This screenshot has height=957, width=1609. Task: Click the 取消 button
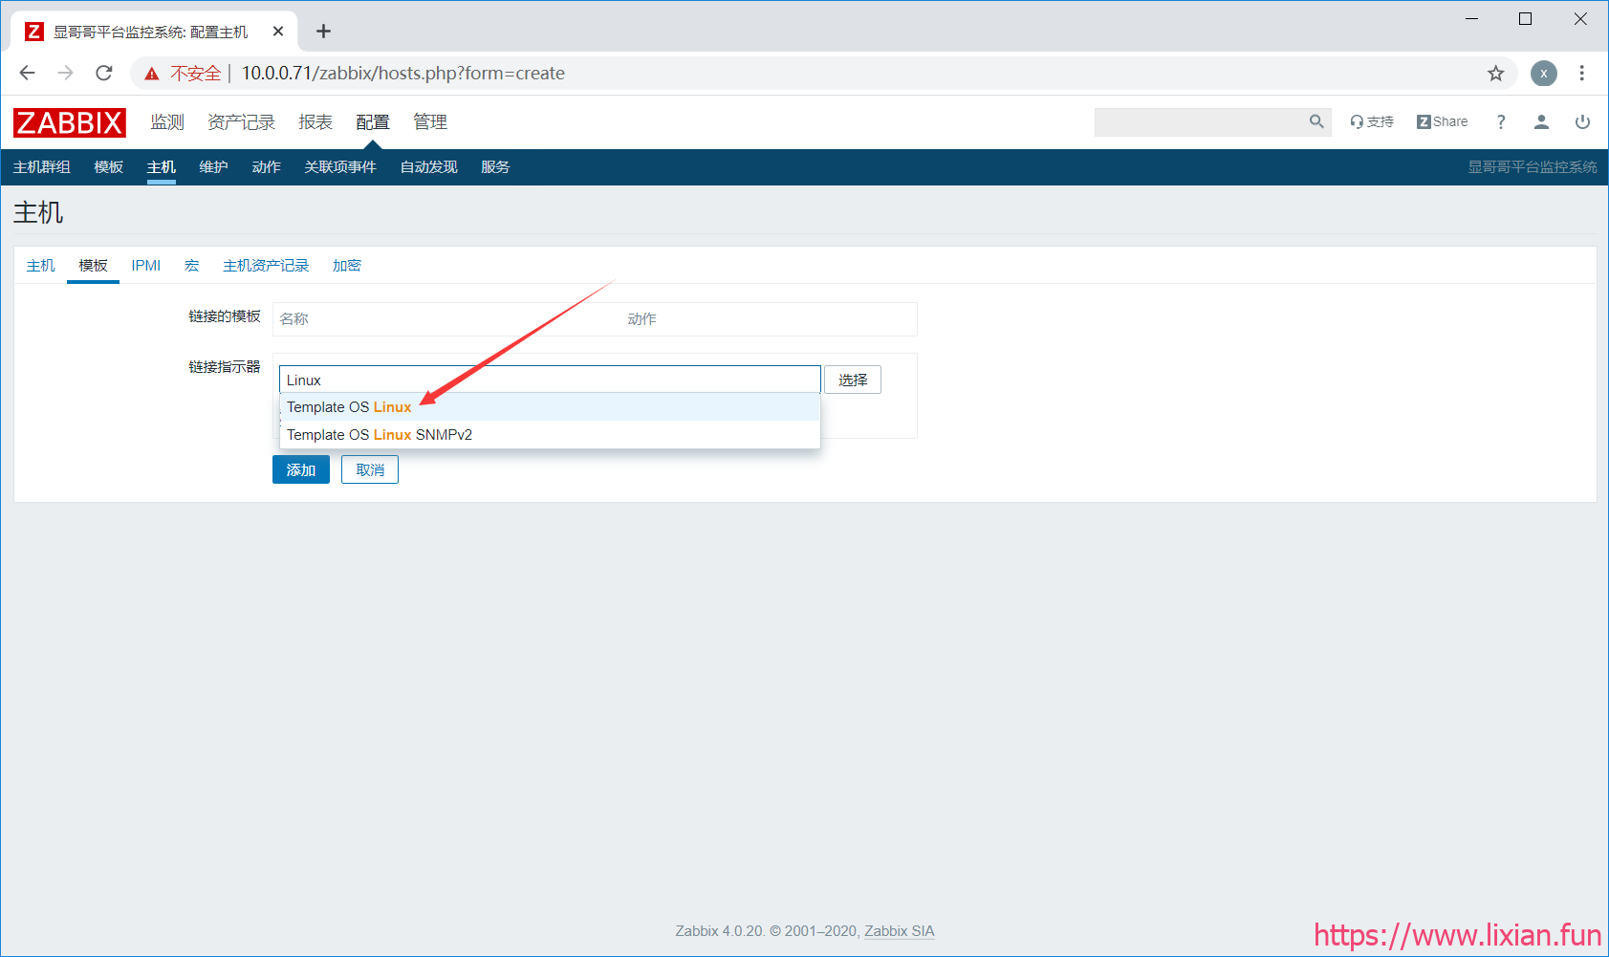coord(370,469)
